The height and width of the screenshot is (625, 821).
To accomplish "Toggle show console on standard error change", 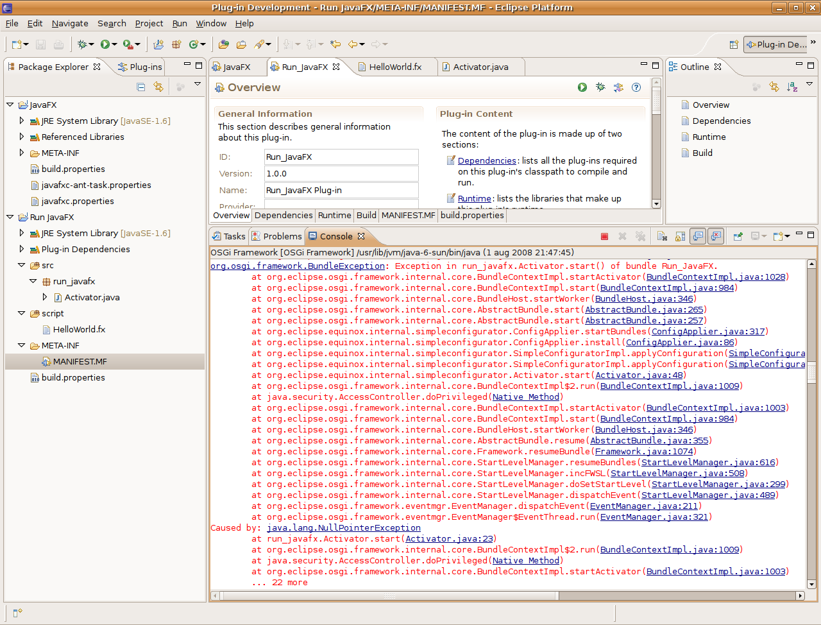I will [x=716, y=236].
